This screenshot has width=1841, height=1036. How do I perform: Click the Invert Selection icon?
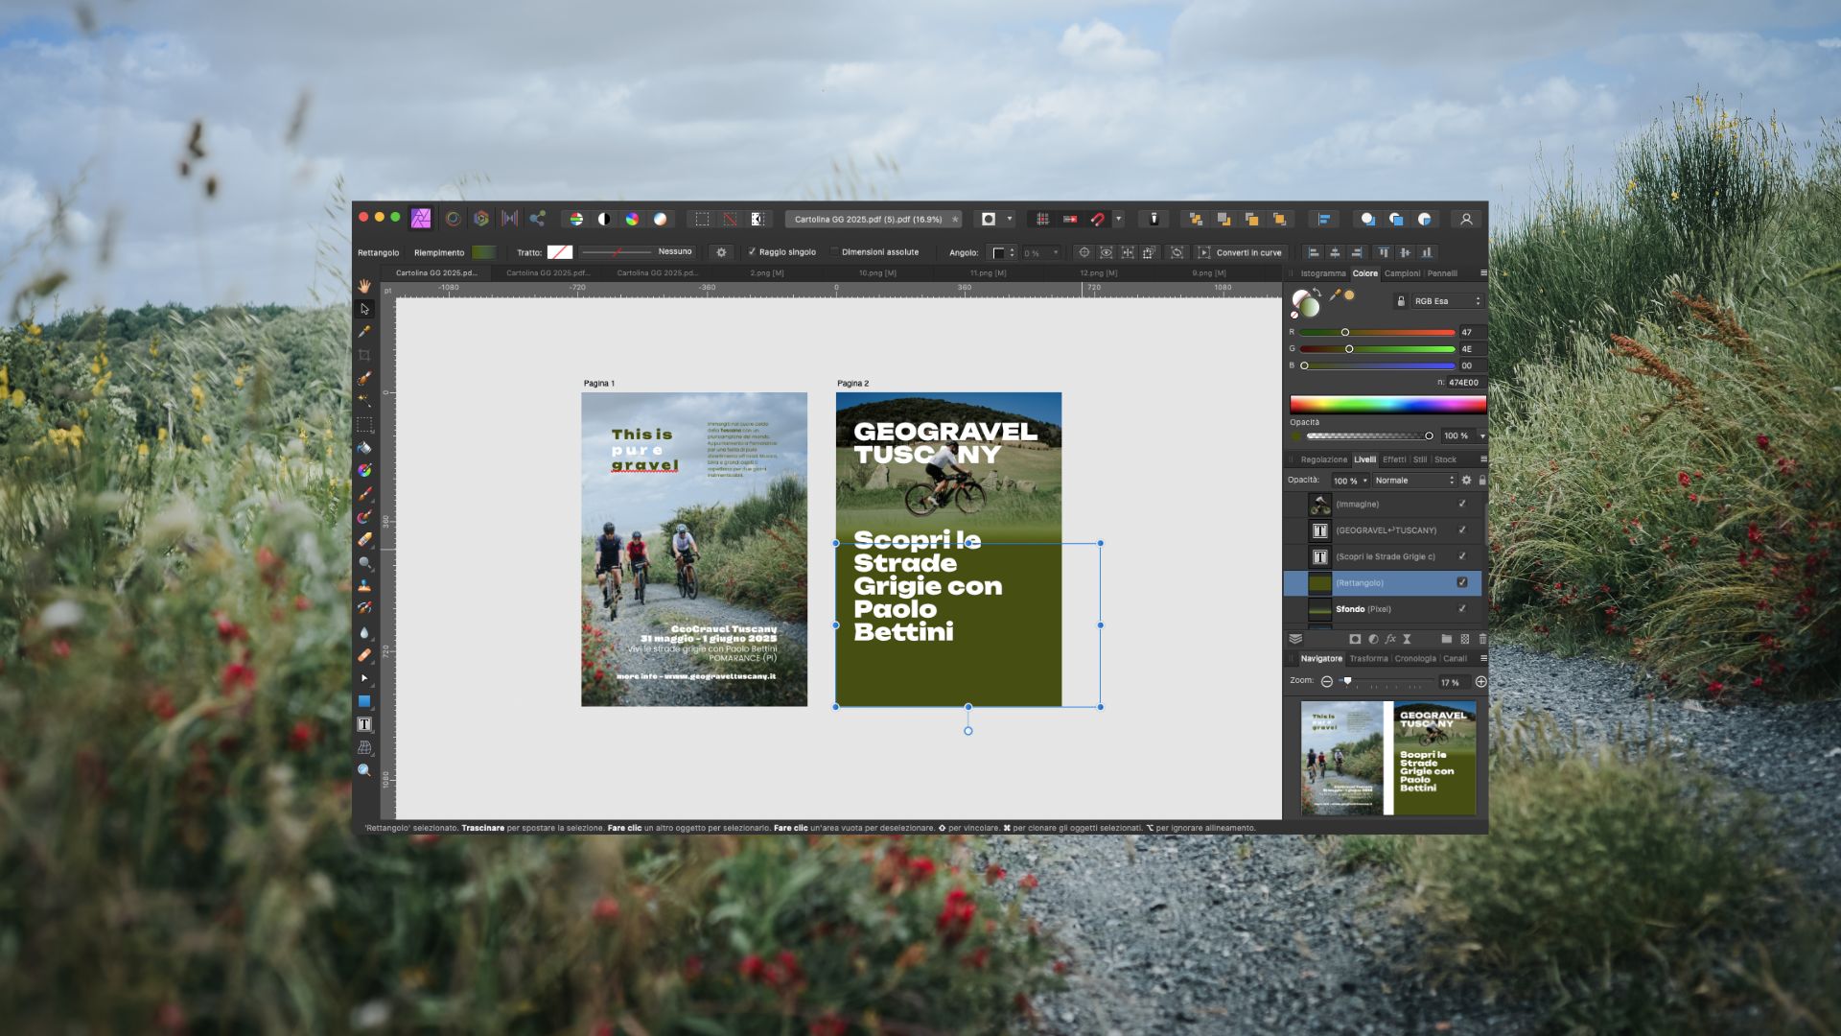(x=757, y=219)
